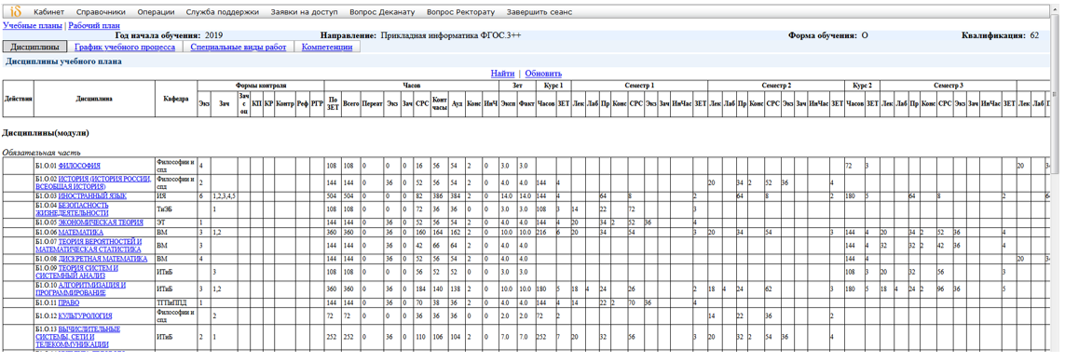The height and width of the screenshot is (362, 1065).
Task: Open the МАТЕМАТИКА discipline link
Action: 81,232
